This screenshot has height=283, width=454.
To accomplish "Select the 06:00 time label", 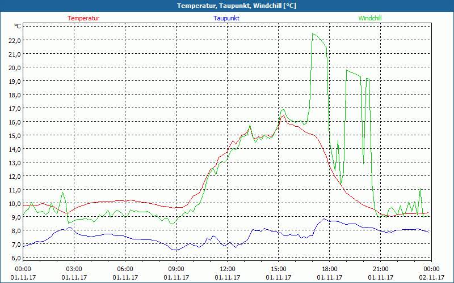I will coord(125,269).
